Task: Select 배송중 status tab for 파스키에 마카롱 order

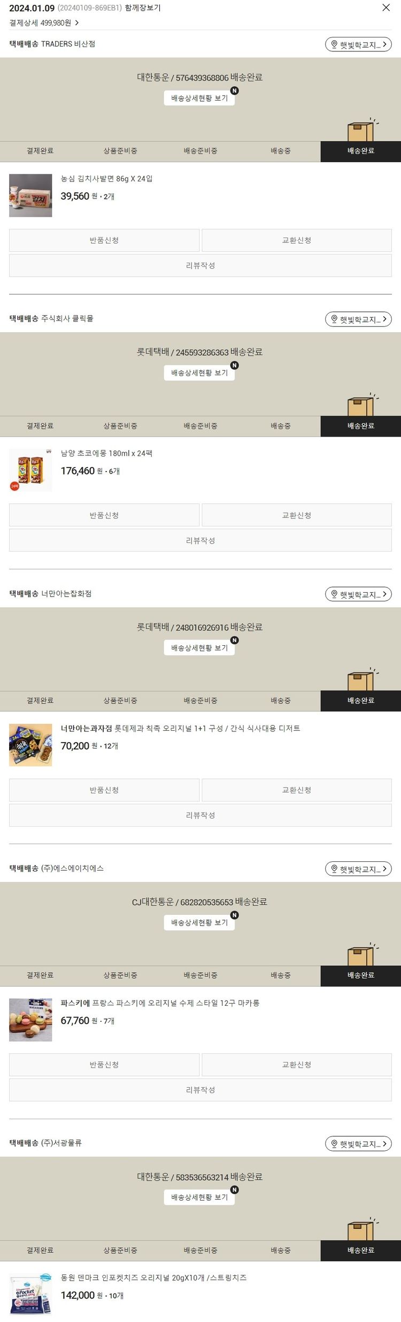Action: [281, 975]
